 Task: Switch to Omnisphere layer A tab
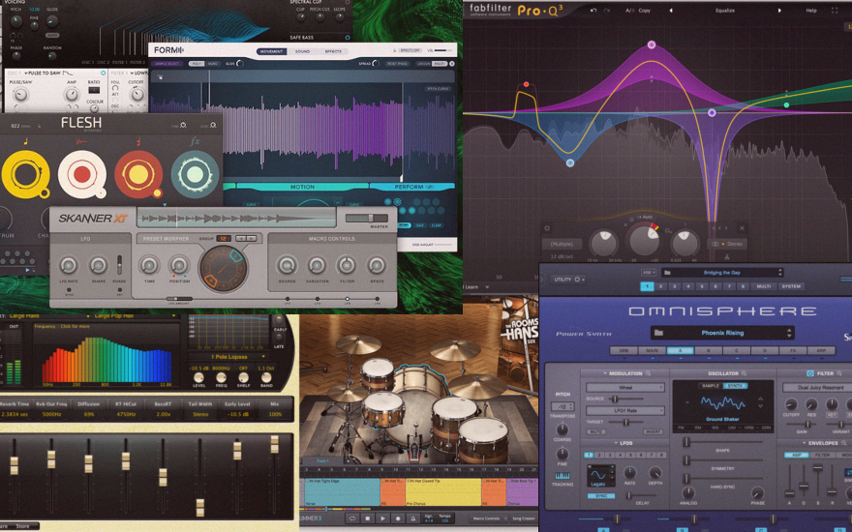tap(680, 351)
